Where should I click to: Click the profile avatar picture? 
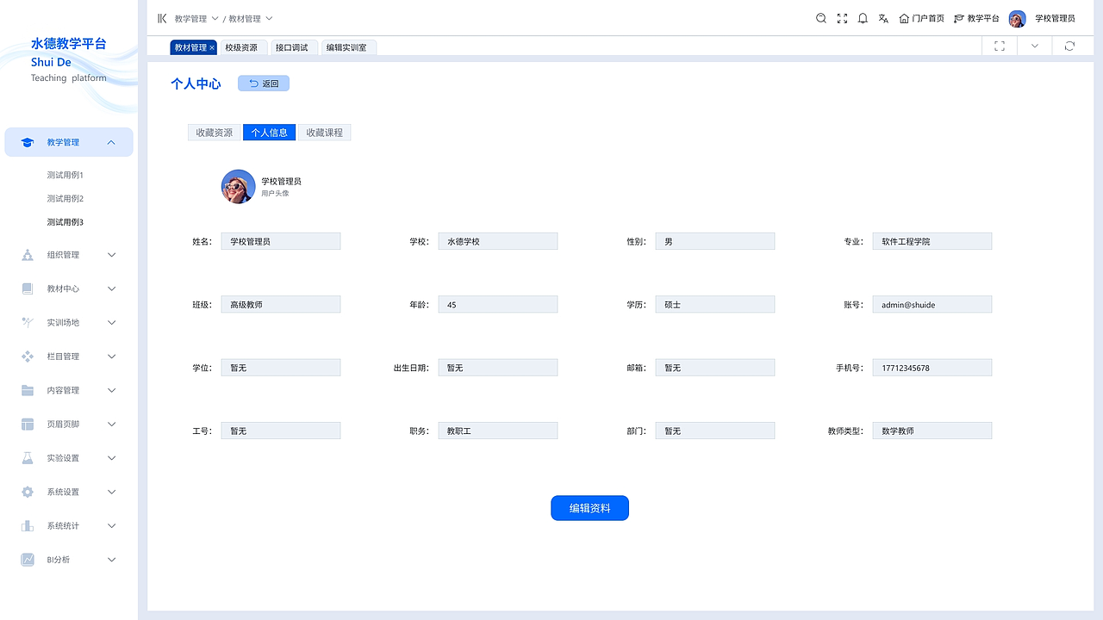pos(239,186)
